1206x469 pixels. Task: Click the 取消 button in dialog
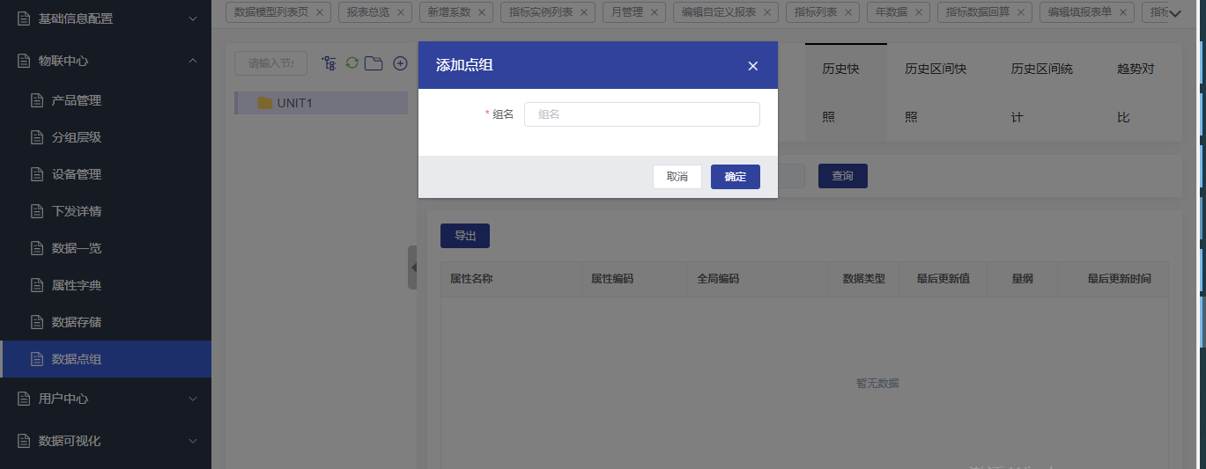point(677,177)
